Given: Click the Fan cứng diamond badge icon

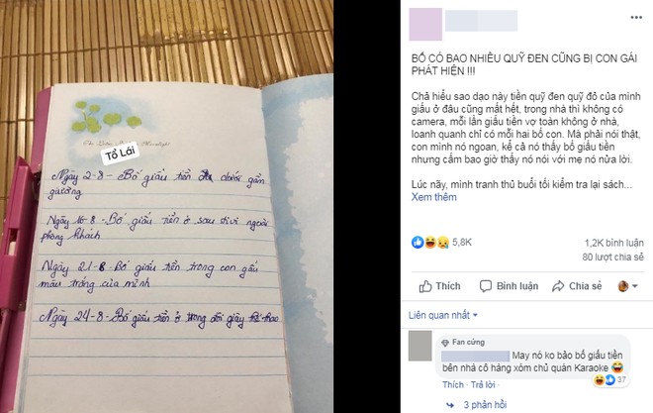Looking at the screenshot, I should point(445,343).
